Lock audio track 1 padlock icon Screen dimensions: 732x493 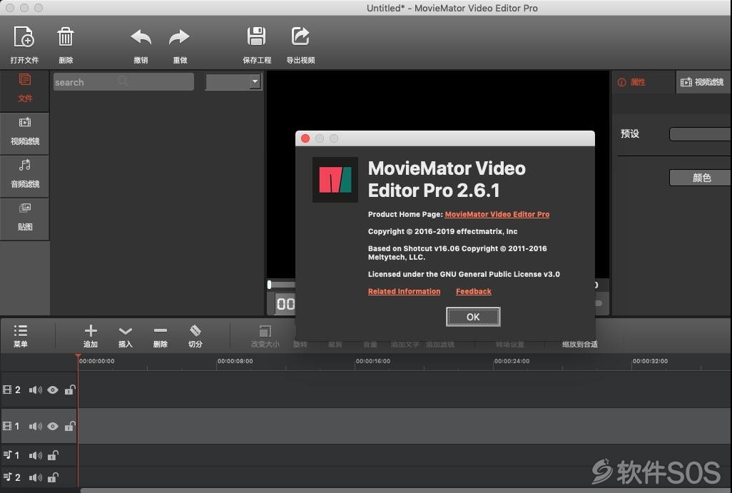click(x=53, y=454)
